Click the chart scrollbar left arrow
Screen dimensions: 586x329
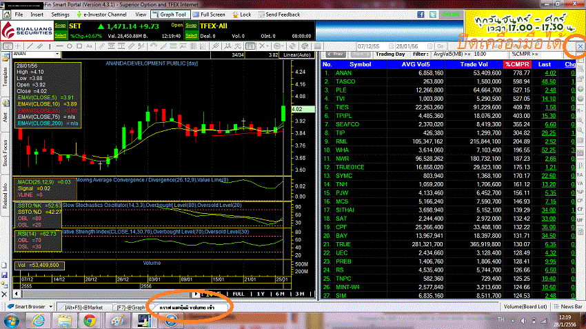[x=16, y=294]
